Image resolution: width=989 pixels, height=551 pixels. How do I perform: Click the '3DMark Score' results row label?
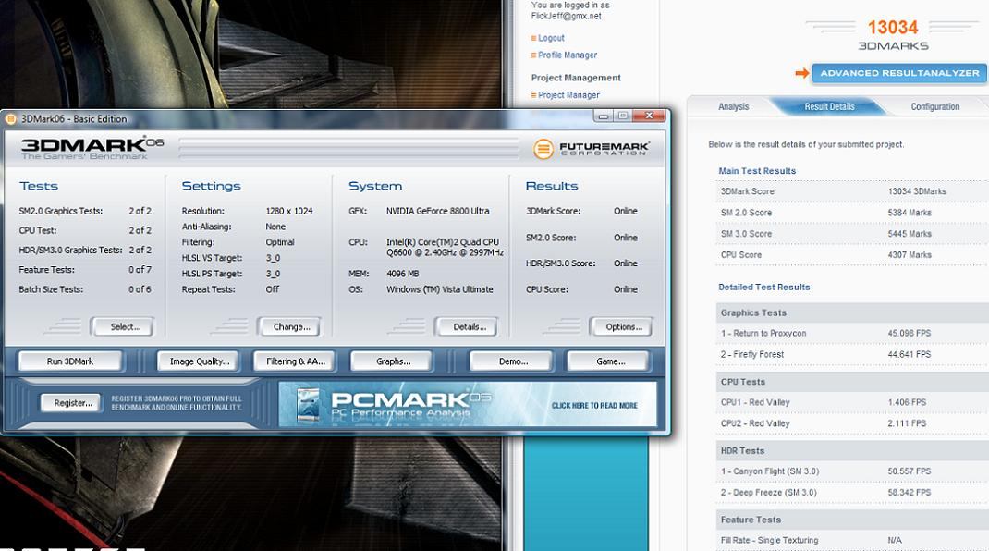point(747,191)
